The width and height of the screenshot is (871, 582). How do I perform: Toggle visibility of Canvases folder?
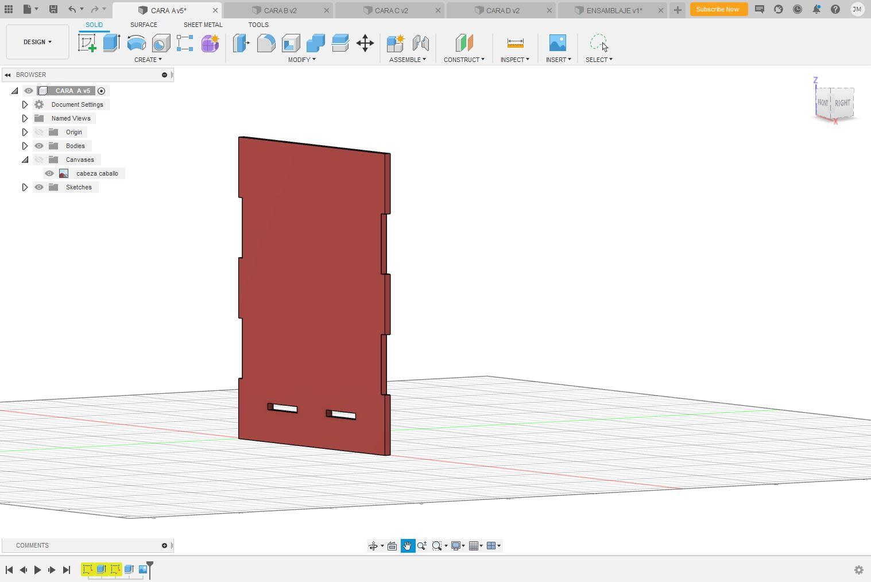(39, 160)
